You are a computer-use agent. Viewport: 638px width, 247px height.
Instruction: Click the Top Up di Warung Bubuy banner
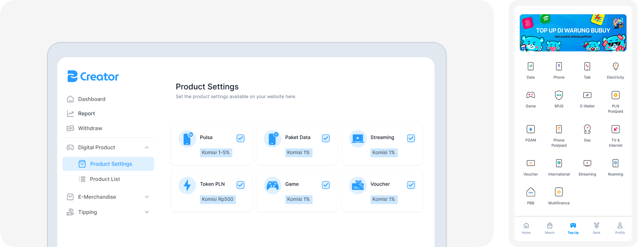click(573, 33)
